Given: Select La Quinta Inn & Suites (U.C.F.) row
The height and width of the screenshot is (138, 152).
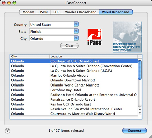Looking at the screenshot, I should pos(74,71).
